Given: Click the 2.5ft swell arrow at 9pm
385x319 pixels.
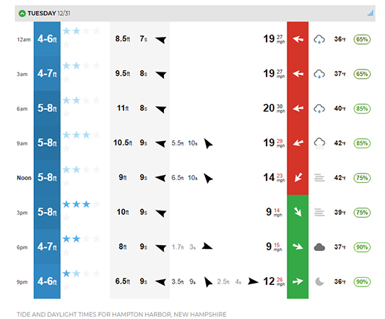Looking at the screenshot, I should click(253, 281).
